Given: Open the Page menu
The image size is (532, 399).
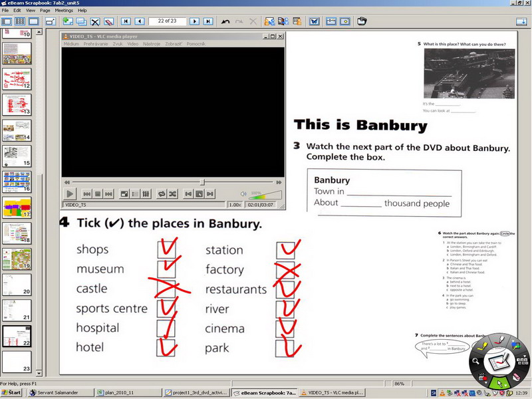Looking at the screenshot, I should pyautogui.click(x=45, y=11).
